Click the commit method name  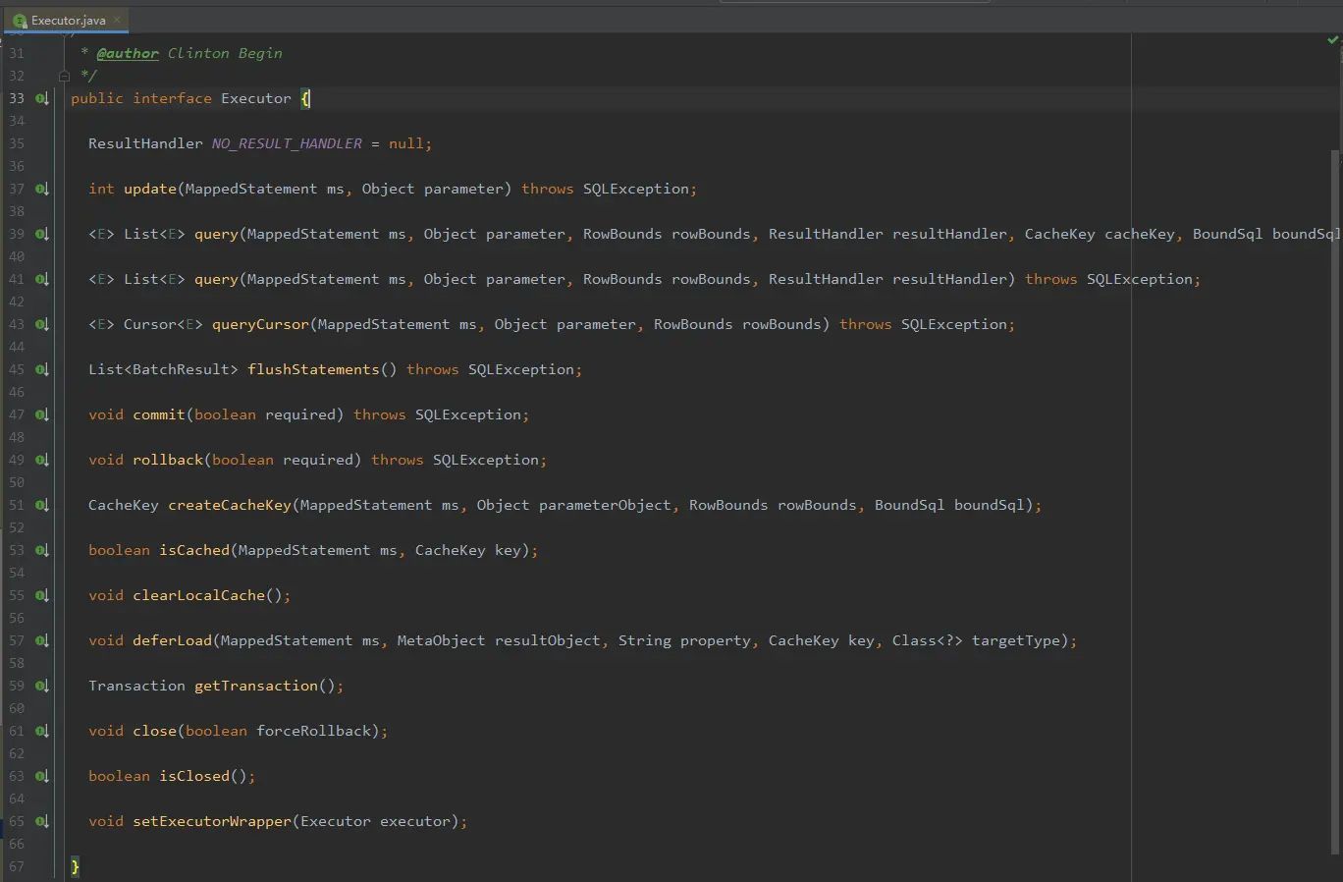pos(159,414)
